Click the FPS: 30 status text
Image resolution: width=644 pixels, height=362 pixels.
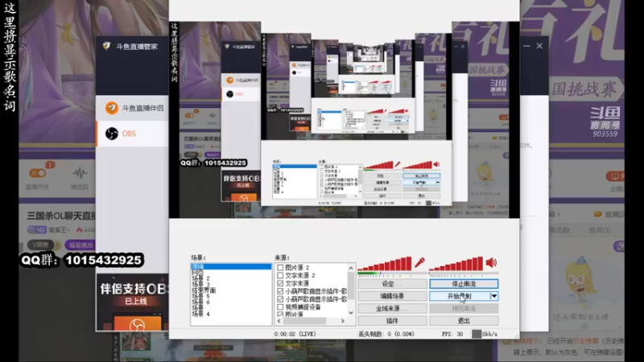[452, 334]
